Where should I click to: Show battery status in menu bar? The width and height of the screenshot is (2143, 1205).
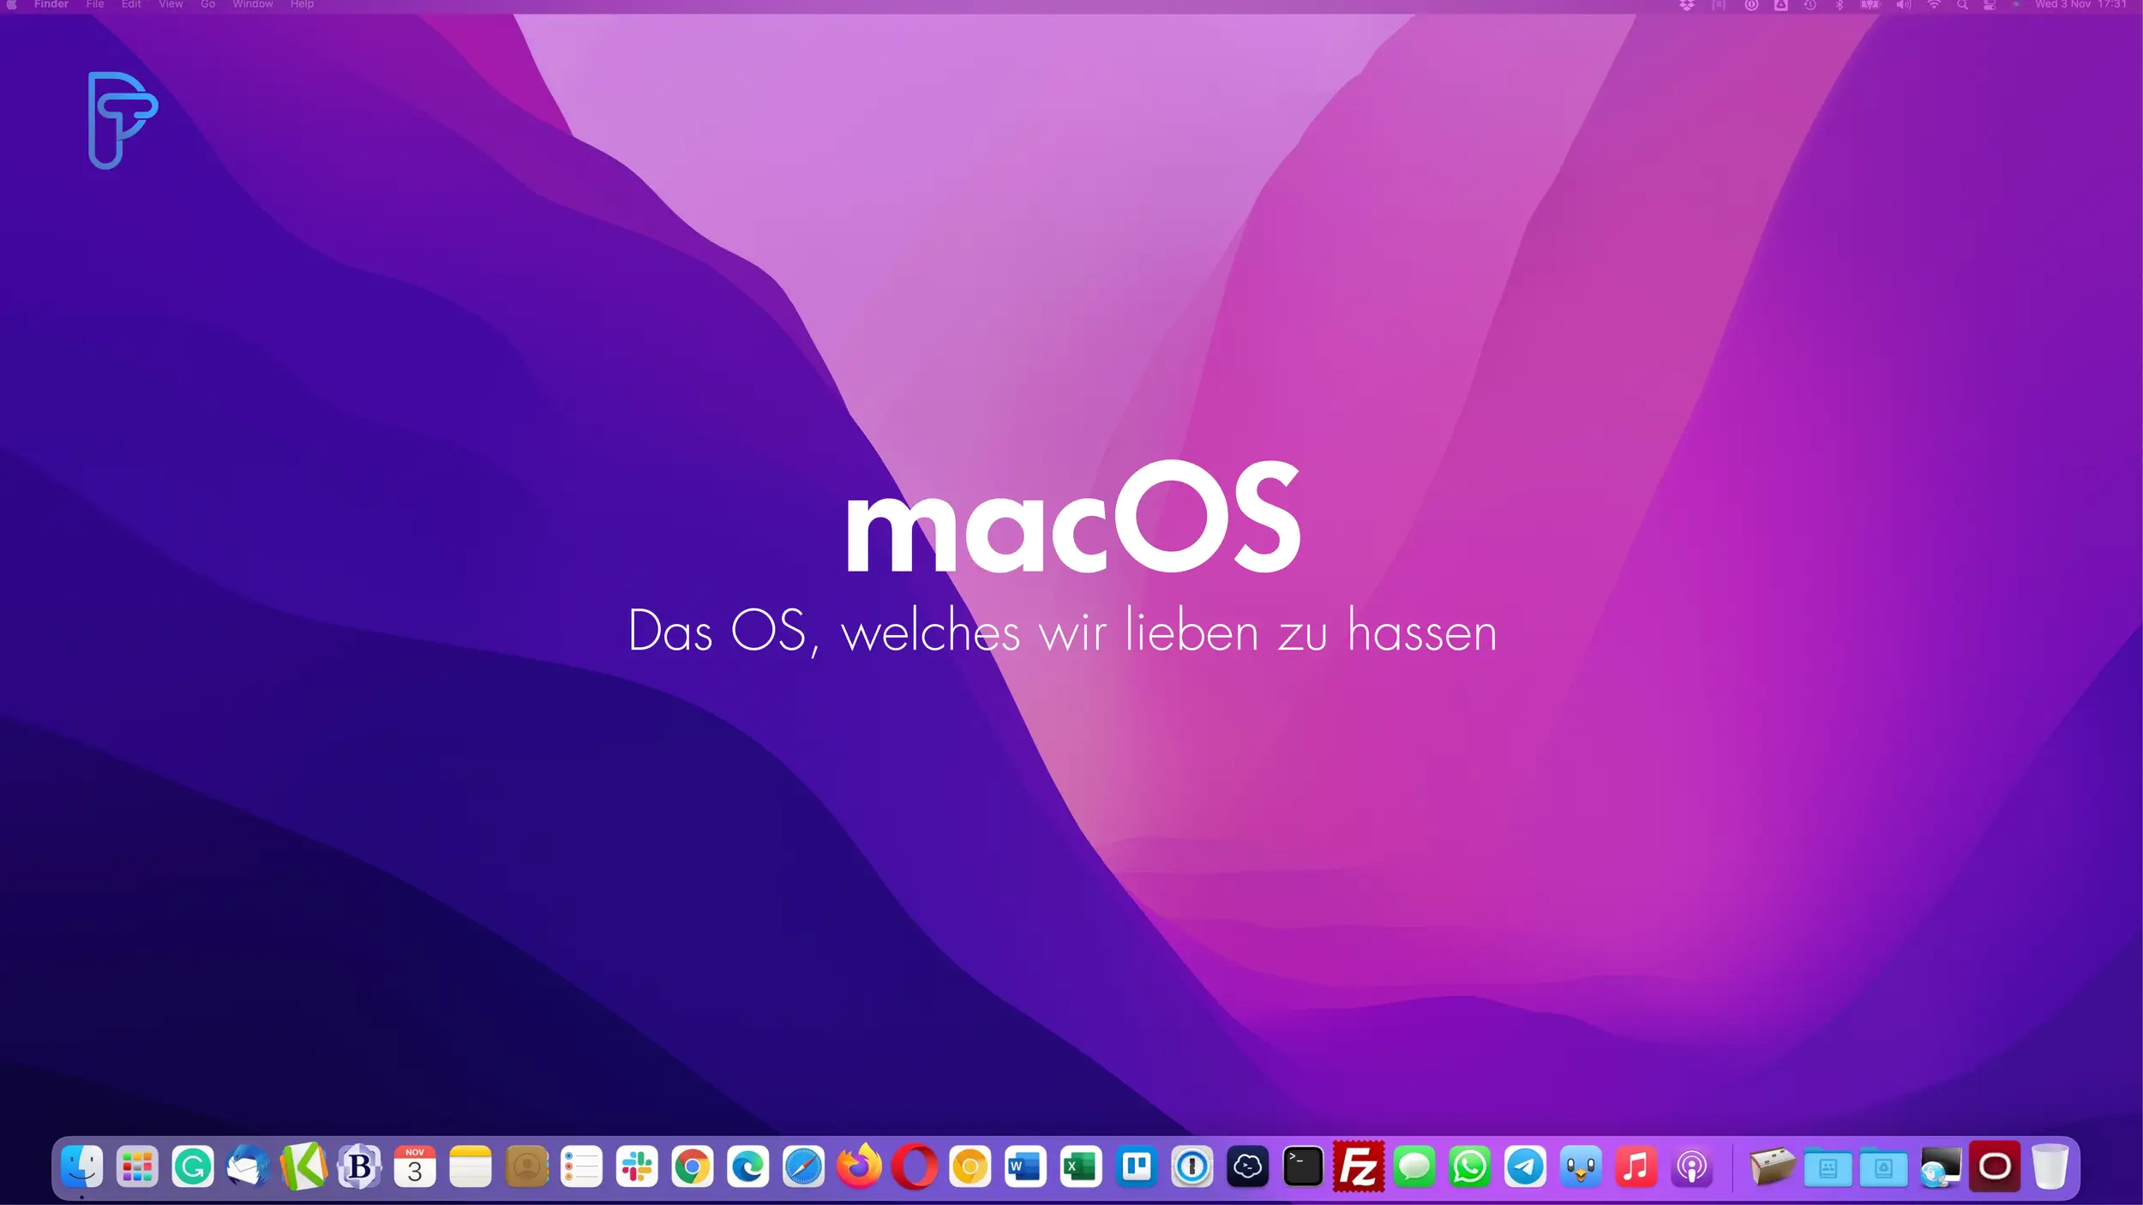1870,5
